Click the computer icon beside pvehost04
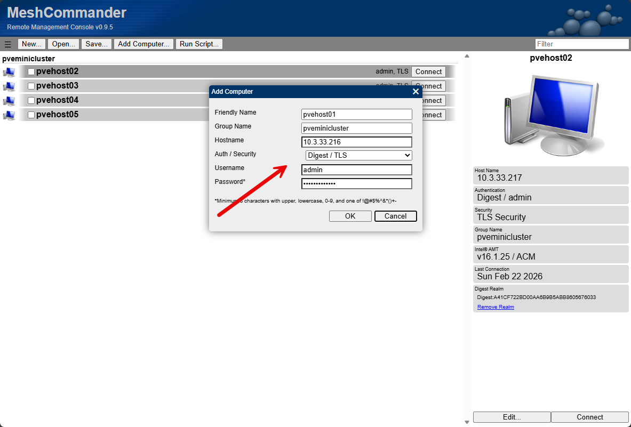This screenshot has height=427, width=631. [x=9, y=100]
